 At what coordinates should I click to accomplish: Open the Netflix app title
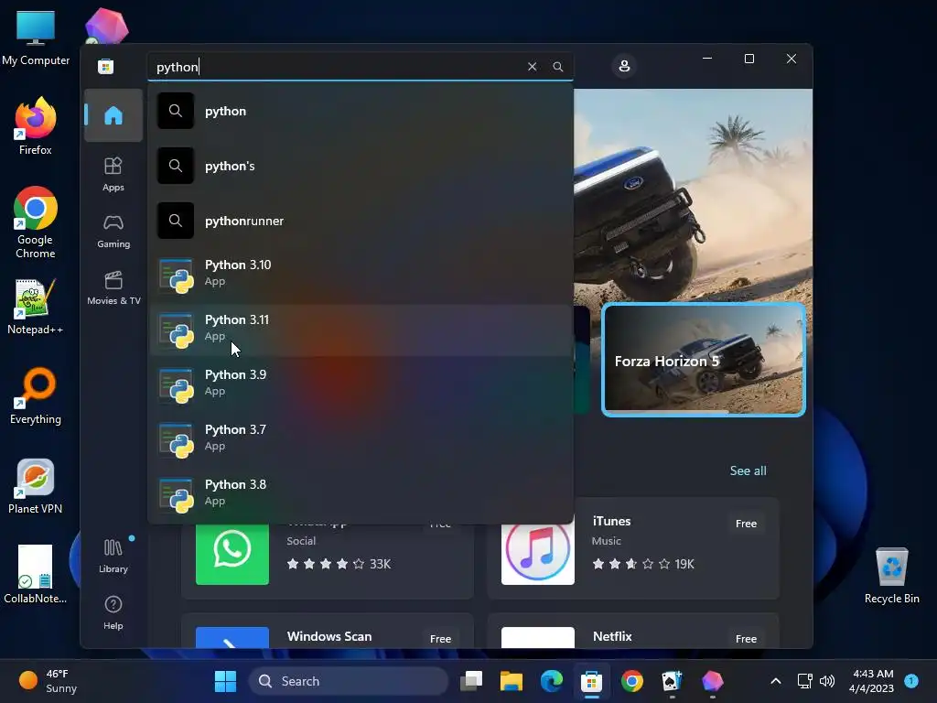click(612, 637)
